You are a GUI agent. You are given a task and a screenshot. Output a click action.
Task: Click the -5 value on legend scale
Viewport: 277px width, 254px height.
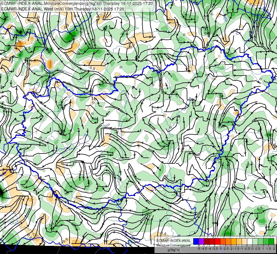[x=199, y=249]
